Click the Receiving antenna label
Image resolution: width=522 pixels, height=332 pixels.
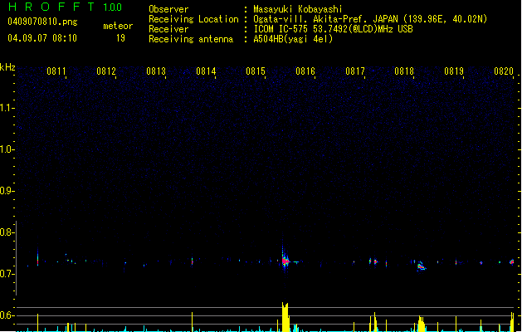pos(191,39)
